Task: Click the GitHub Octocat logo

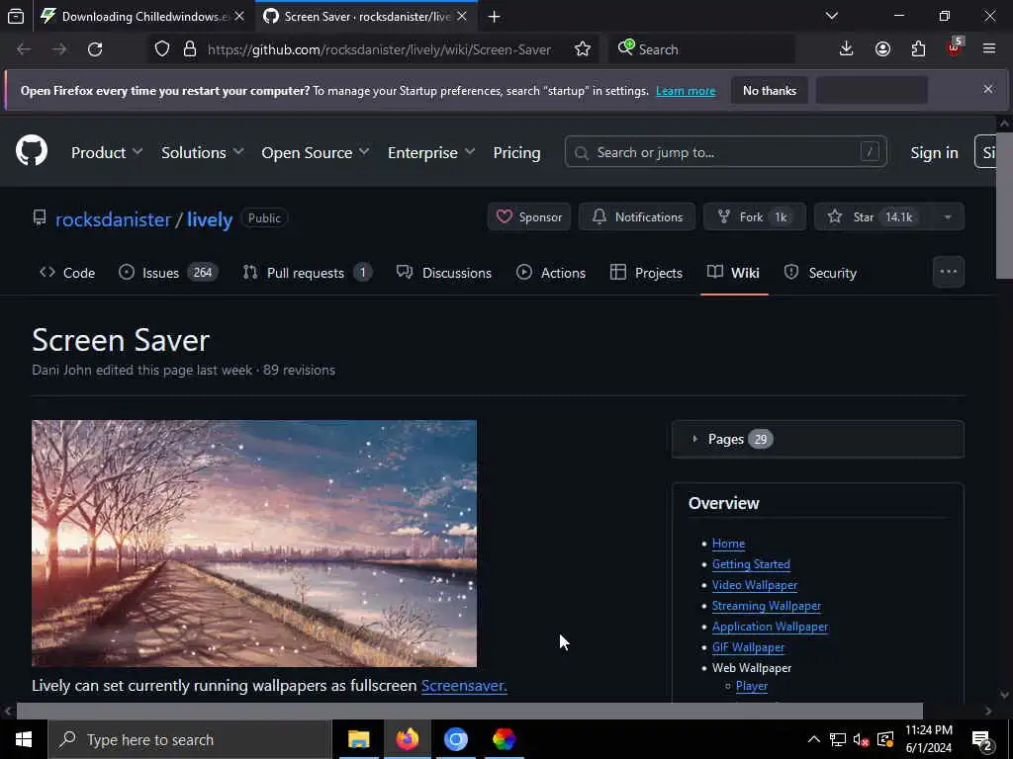Action: (x=32, y=151)
